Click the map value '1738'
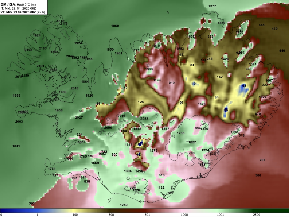 (x=181, y=133)
